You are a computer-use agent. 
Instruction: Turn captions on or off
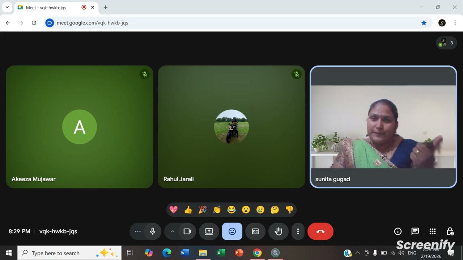point(255,231)
